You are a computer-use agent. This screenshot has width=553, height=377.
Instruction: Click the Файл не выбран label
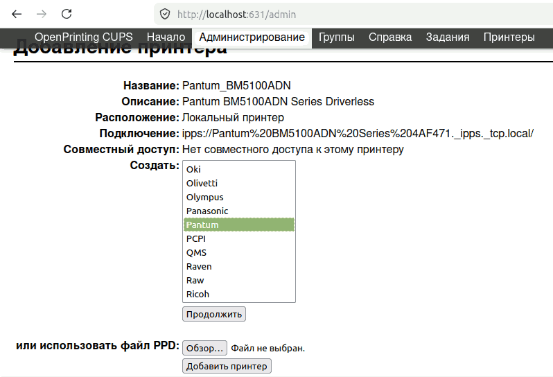[267, 349]
